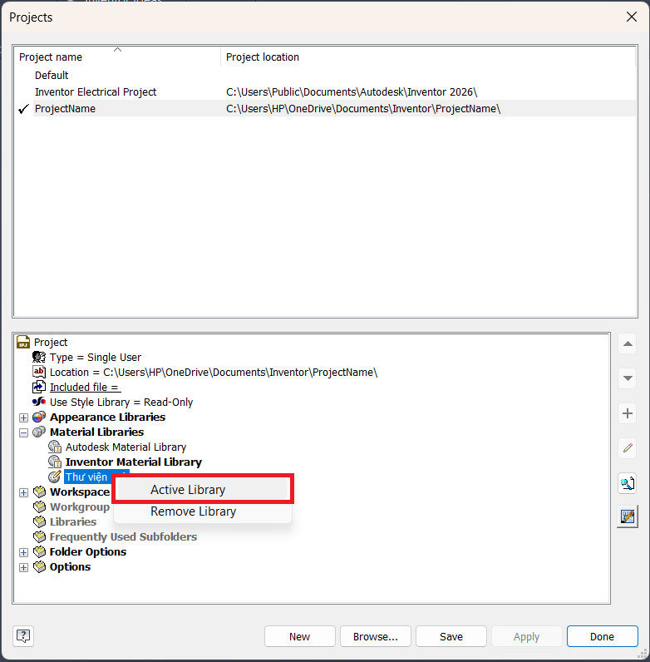Viewport: 650px width, 662px height.
Task: Open Content Center libraries configuration icon
Action: 628,516
